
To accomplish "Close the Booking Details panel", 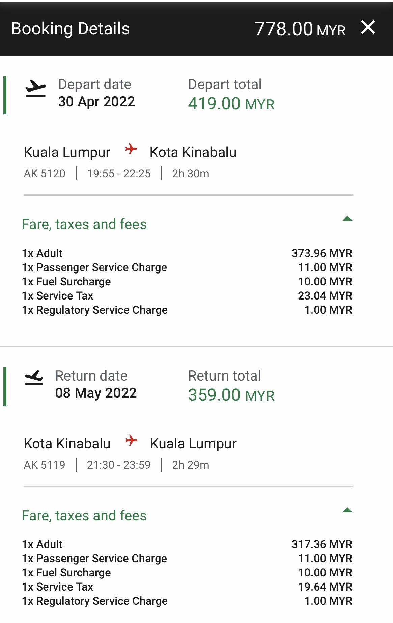I will click(368, 27).
